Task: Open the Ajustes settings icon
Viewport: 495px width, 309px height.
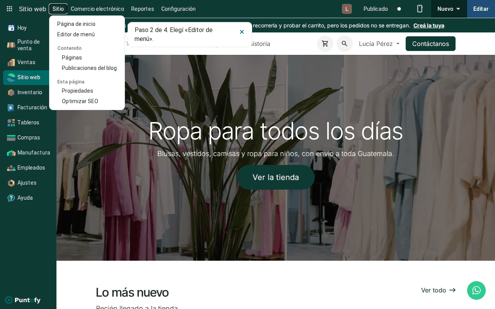Action: click(x=11, y=183)
